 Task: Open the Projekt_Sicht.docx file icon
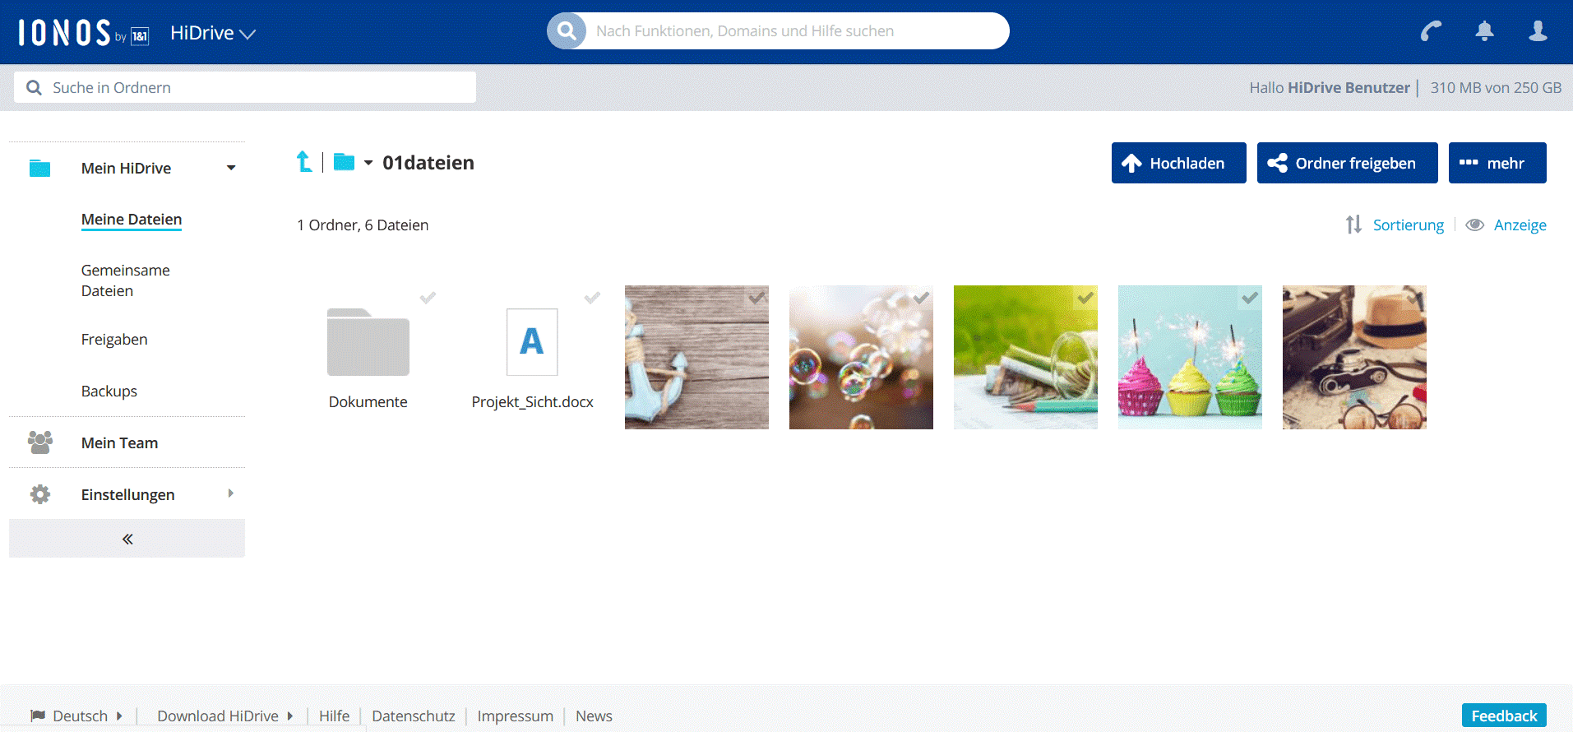(x=532, y=342)
